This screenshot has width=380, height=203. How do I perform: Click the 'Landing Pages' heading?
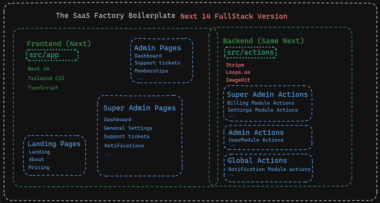point(54,144)
